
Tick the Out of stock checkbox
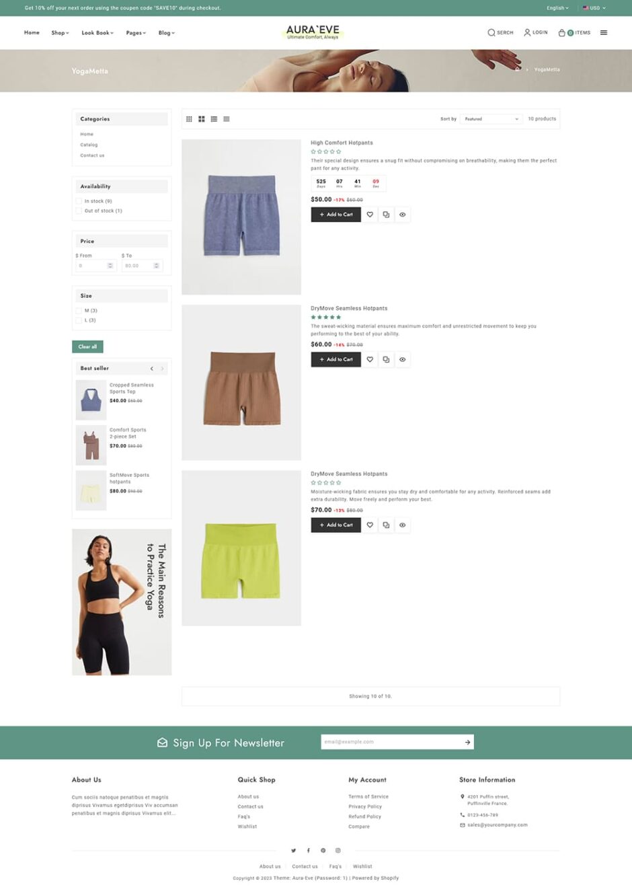coord(79,211)
